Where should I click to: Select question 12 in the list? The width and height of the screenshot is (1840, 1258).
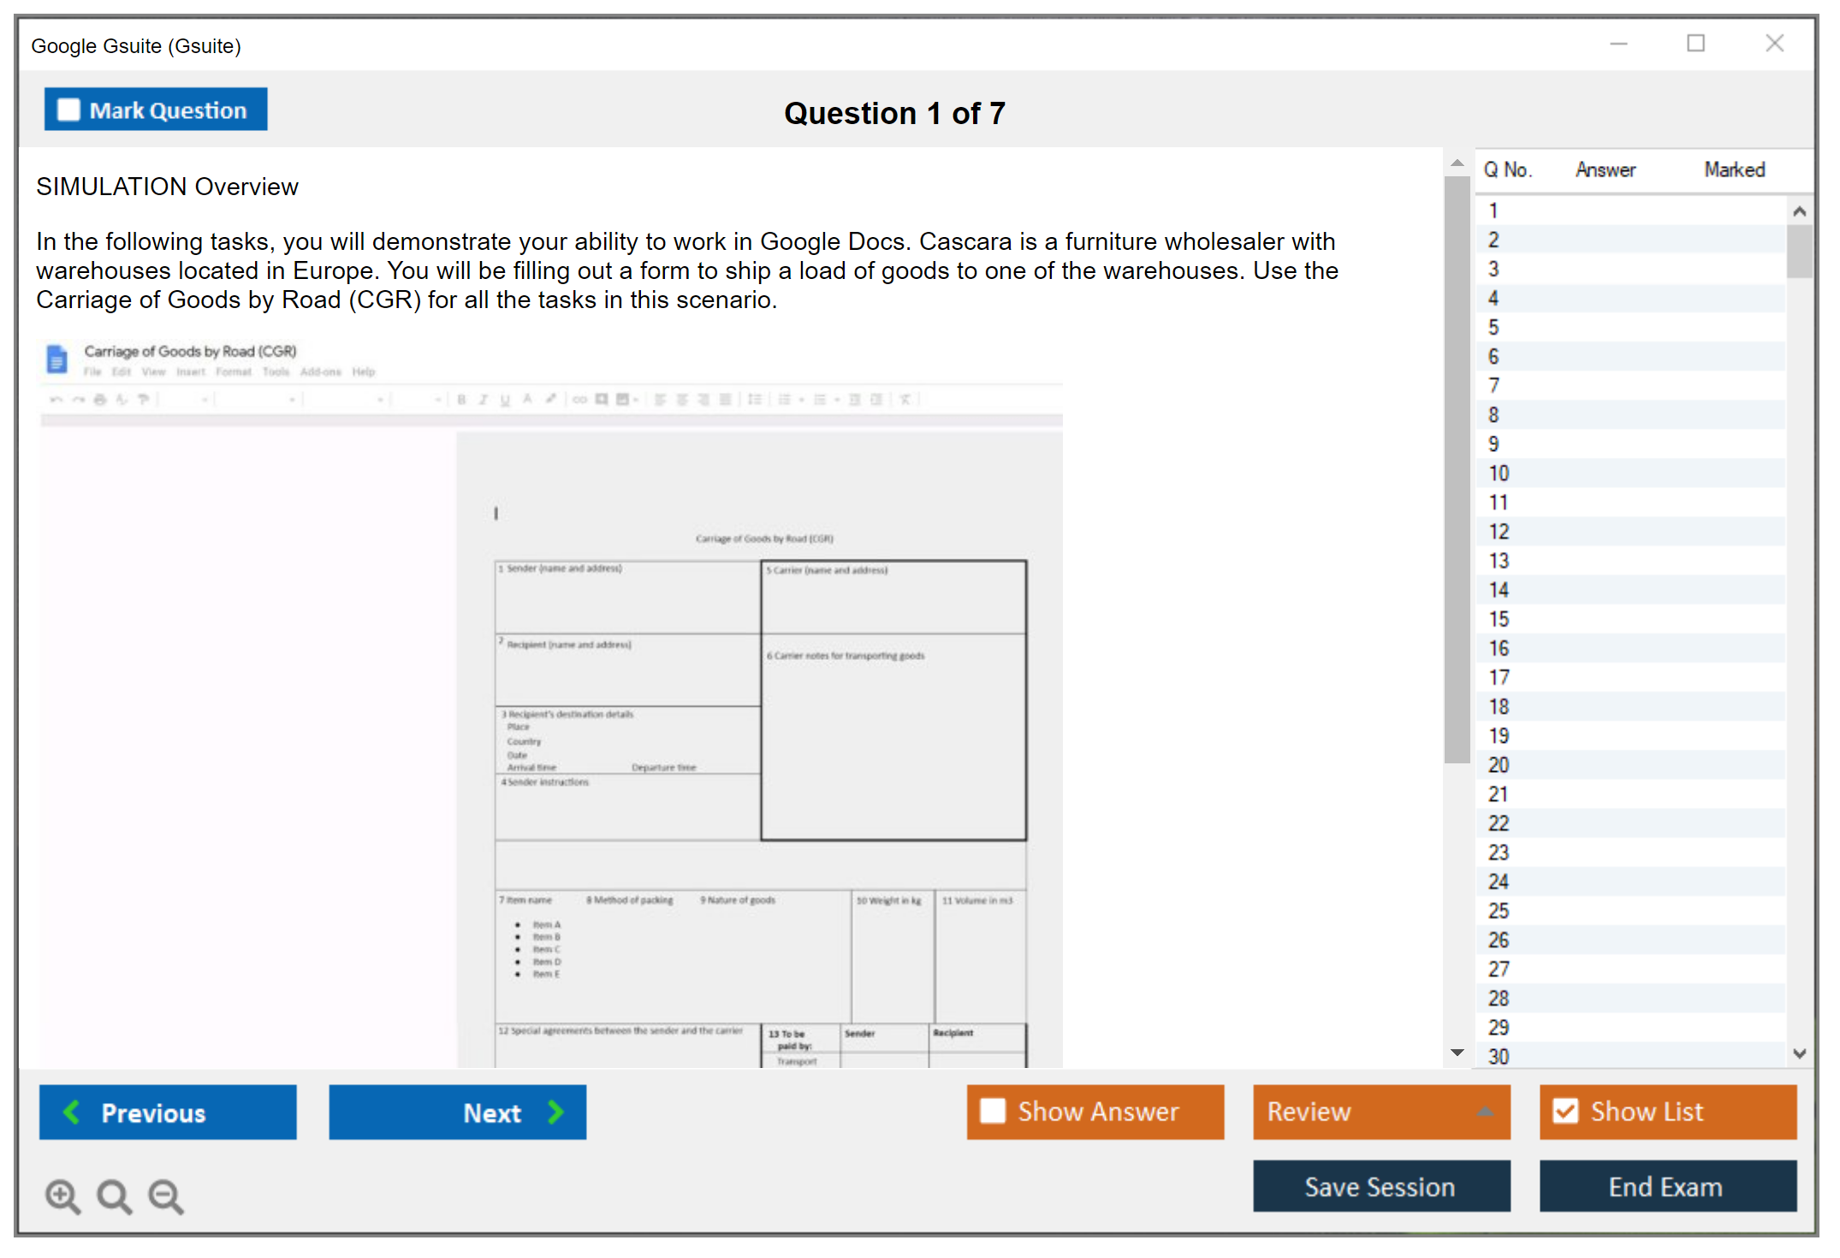[1499, 531]
